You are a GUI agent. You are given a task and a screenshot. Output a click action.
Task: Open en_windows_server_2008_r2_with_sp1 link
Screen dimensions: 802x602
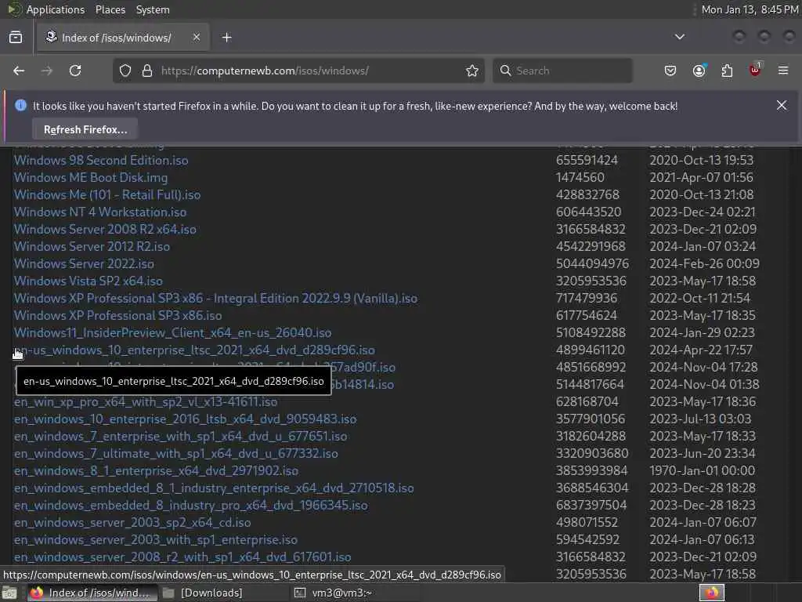(x=182, y=557)
